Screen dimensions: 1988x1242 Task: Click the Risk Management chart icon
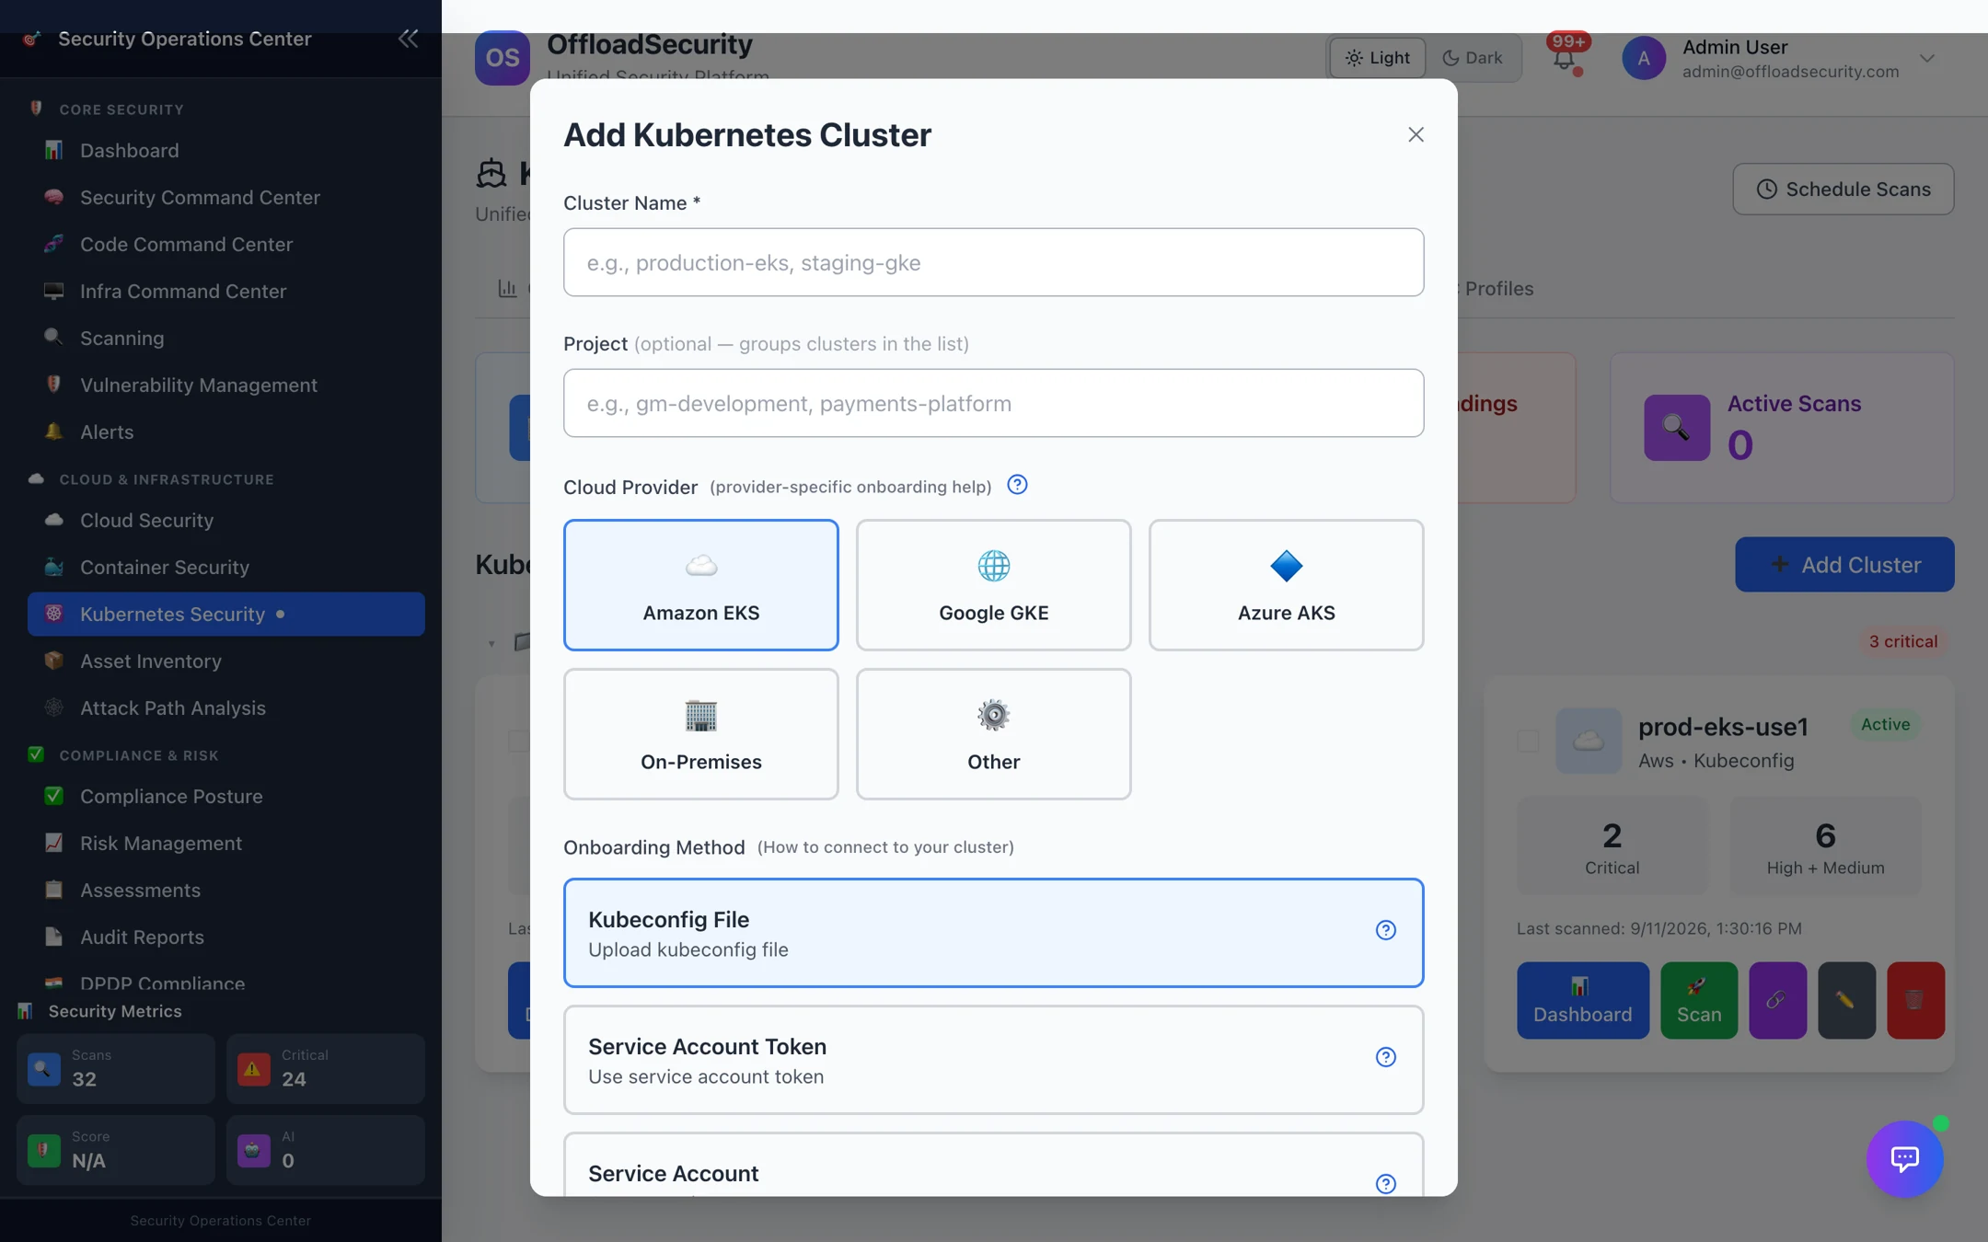coord(54,843)
